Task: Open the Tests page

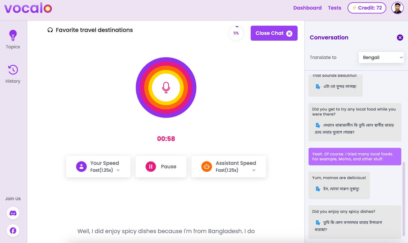Action: pos(335,8)
